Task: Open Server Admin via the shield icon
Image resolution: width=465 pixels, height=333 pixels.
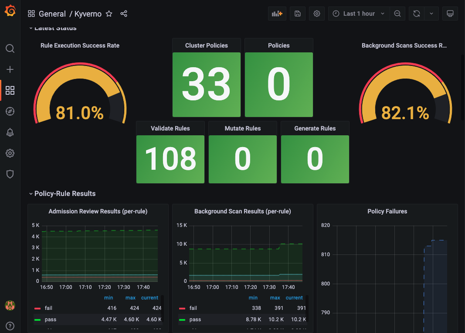Action: (10, 174)
